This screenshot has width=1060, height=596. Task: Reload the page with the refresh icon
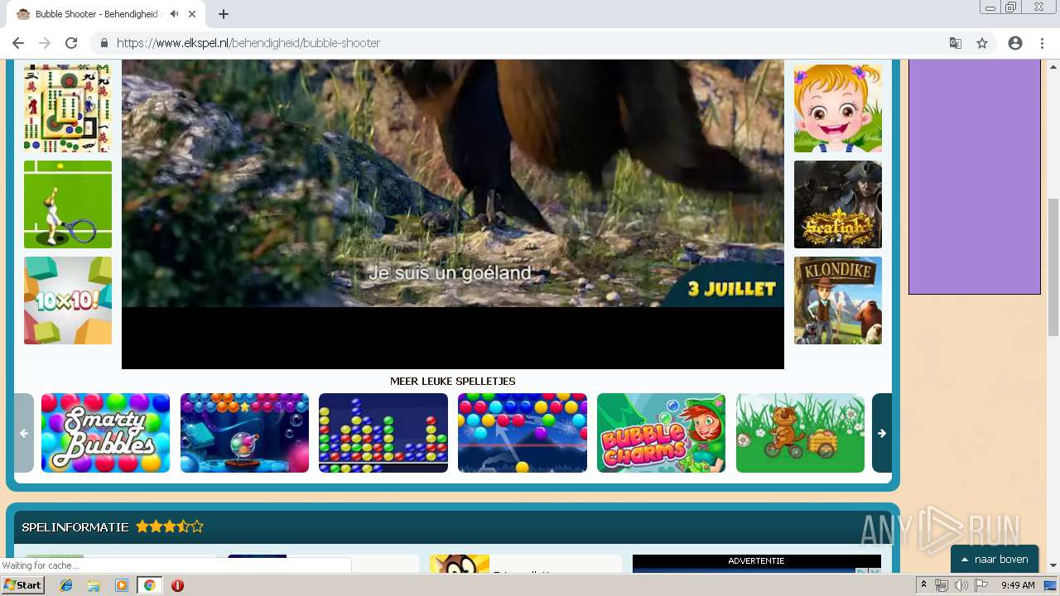click(x=71, y=43)
